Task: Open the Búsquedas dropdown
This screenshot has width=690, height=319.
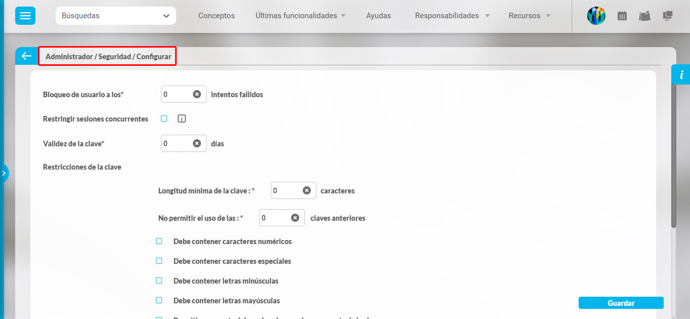Action: click(115, 16)
